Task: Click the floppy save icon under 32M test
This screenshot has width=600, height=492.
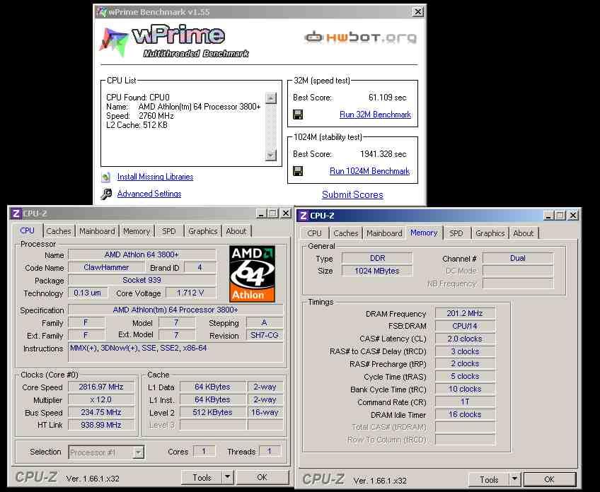Action: tap(298, 115)
